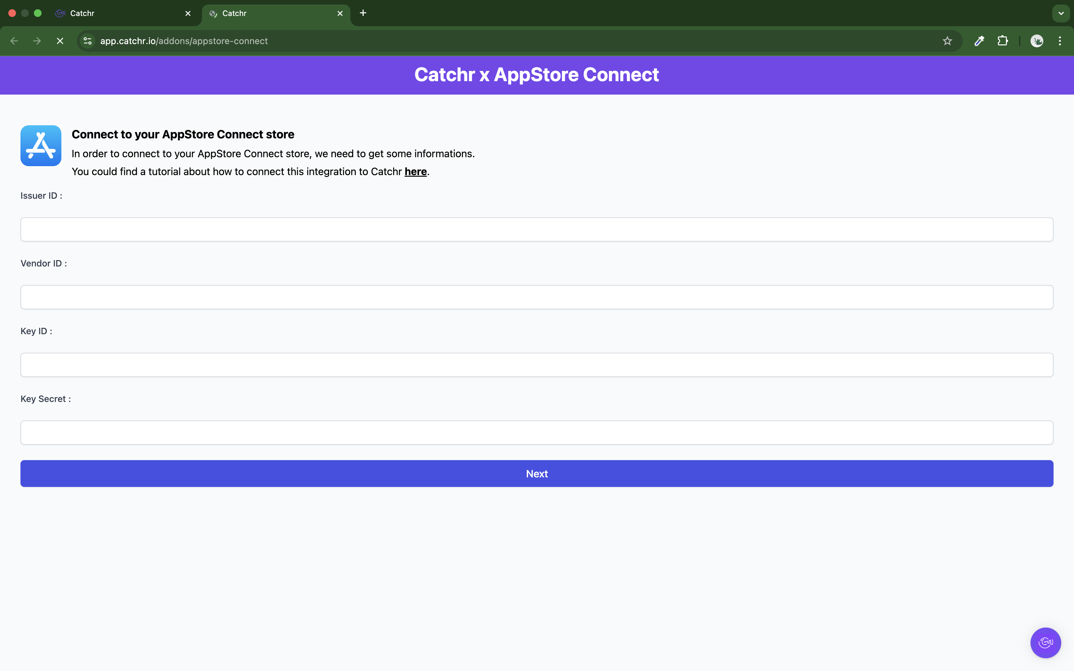Click the Issuer ID input field
The width and height of the screenshot is (1074, 671).
537,229
